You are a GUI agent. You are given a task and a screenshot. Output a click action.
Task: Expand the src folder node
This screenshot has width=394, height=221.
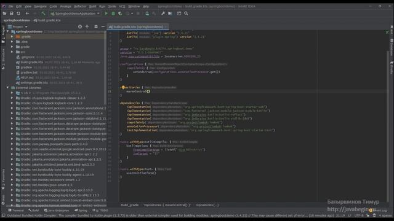(12, 52)
